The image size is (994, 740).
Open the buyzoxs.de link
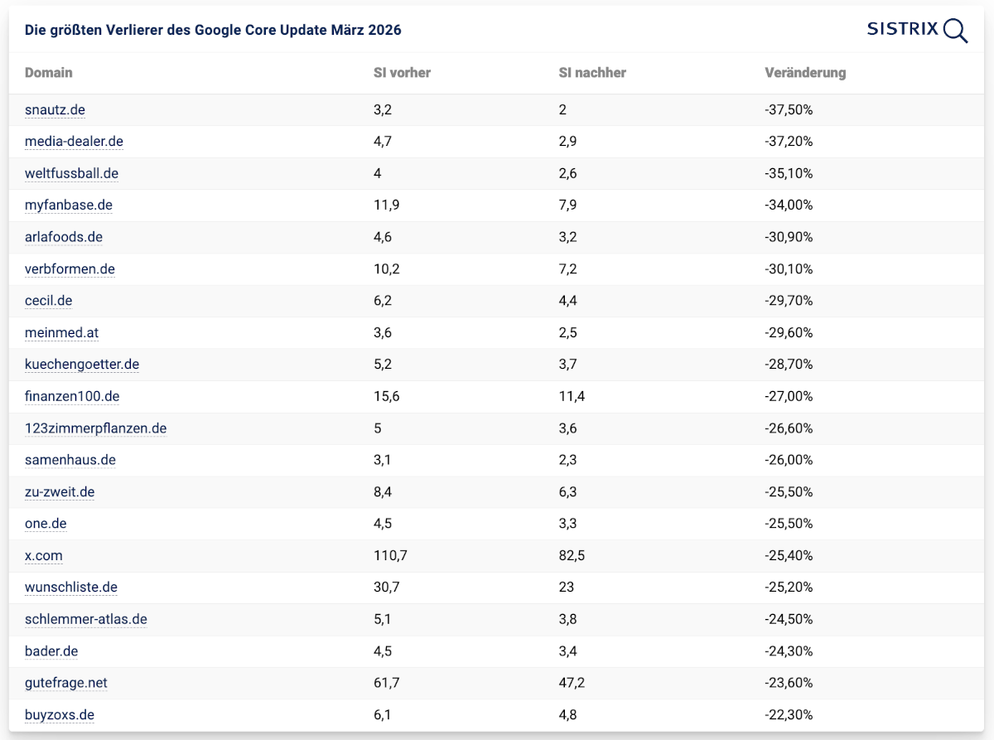tap(60, 715)
